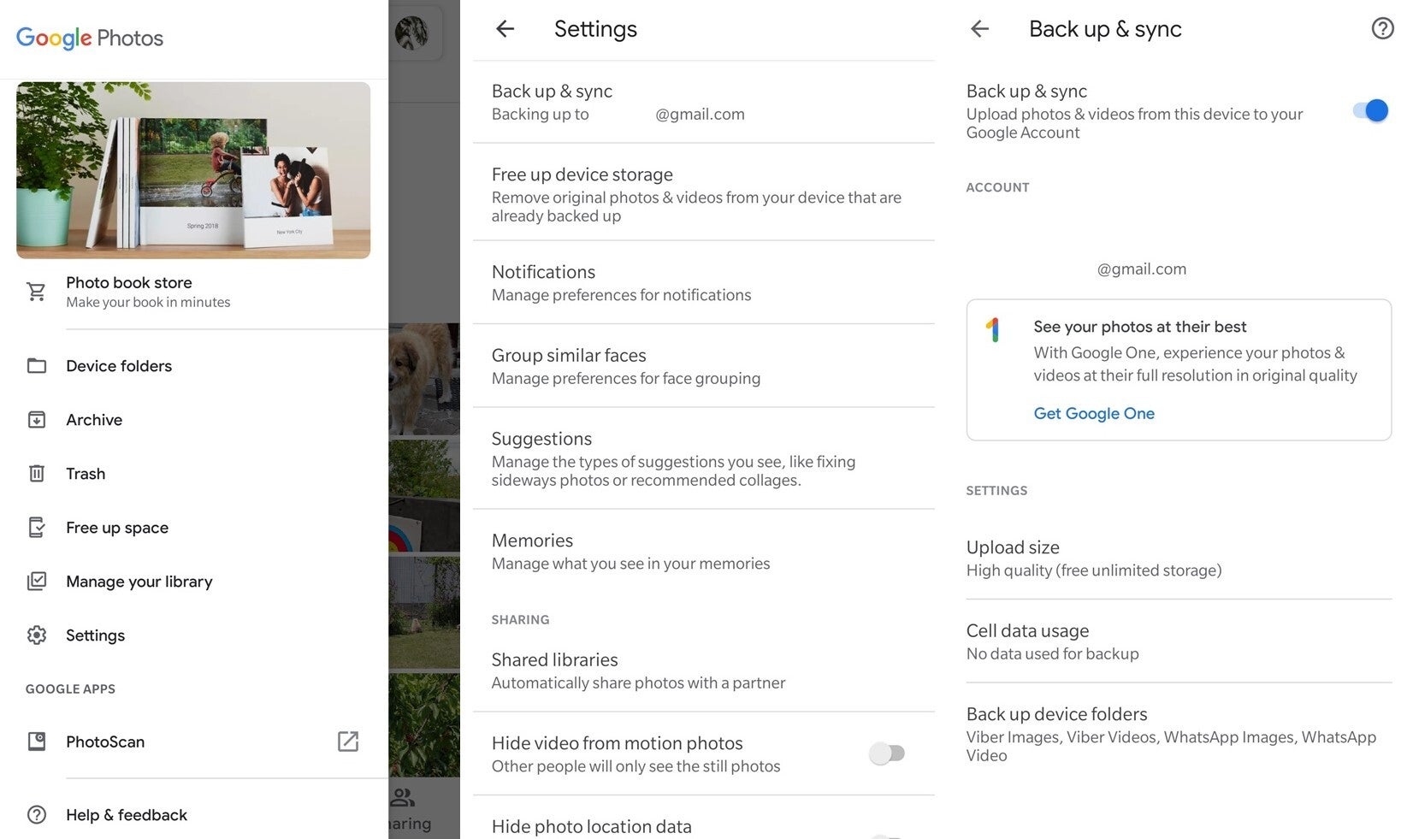Click the Settings gear icon in drawer
The width and height of the screenshot is (1407, 839).
pyautogui.click(x=36, y=635)
